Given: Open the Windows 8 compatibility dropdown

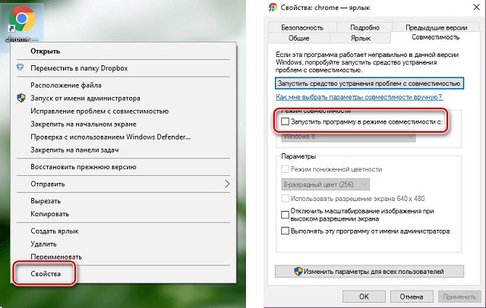Looking at the screenshot, I should coord(348,137).
